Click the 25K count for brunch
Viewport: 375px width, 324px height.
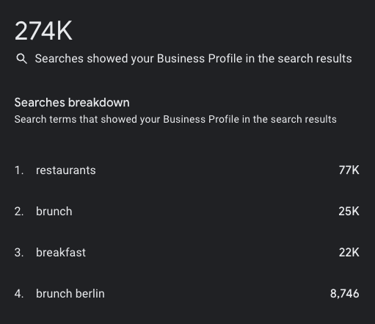tap(349, 212)
